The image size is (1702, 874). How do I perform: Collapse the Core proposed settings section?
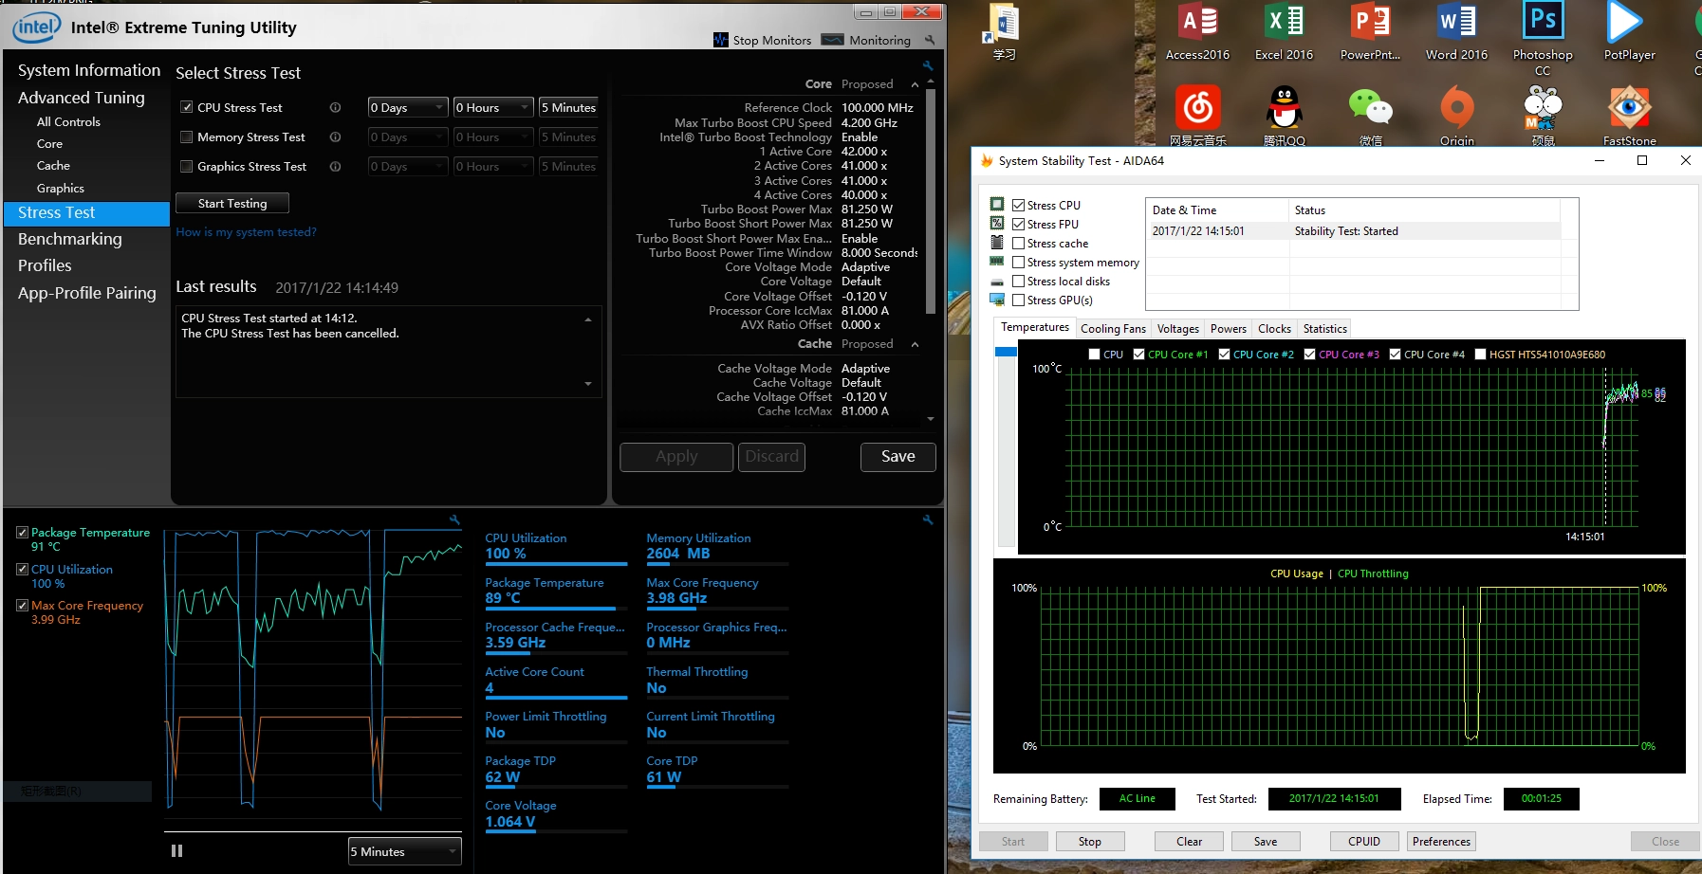pyautogui.click(x=915, y=84)
